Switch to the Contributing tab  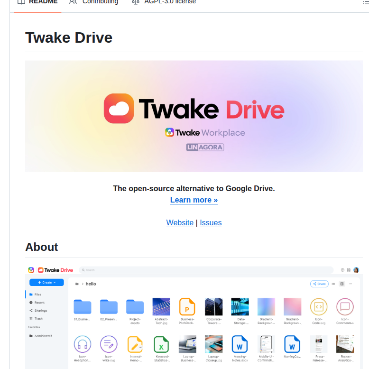tap(93, 2)
